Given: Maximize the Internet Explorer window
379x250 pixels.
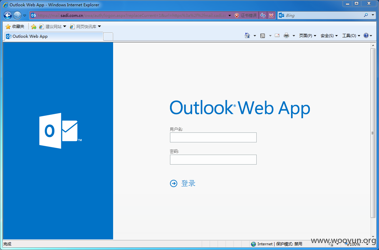Looking at the screenshot, I should [357, 4].
